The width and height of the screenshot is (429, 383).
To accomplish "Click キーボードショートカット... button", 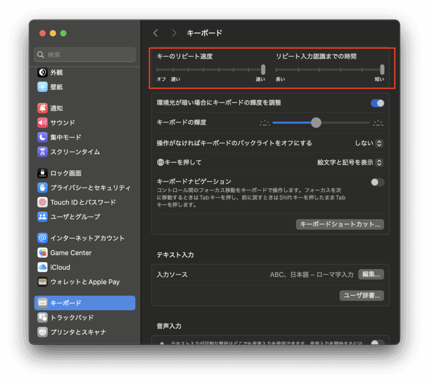I will pyautogui.click(x=340, y=224).
